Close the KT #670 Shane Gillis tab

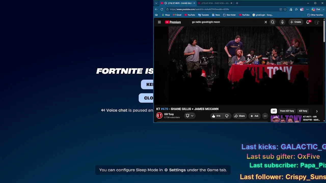point(194,3)
